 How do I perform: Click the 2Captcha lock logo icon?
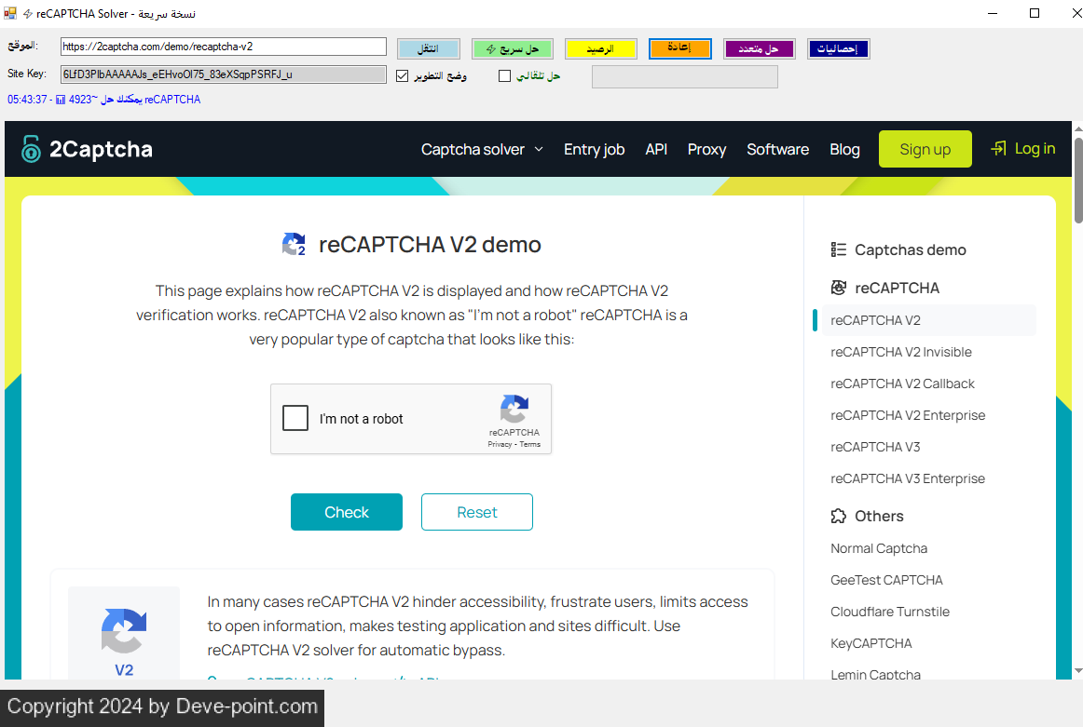point(32,149)
